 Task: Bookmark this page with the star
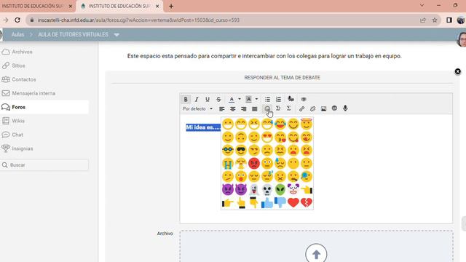435,20
